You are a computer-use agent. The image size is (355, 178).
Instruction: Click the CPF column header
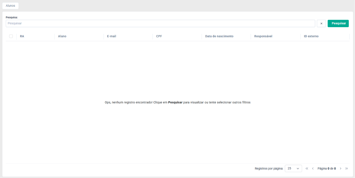159,36
